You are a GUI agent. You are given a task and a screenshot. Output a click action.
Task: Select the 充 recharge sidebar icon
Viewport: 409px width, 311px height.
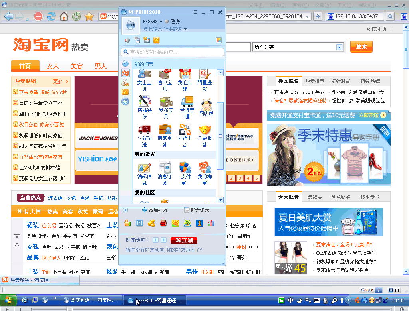point(125,101)
